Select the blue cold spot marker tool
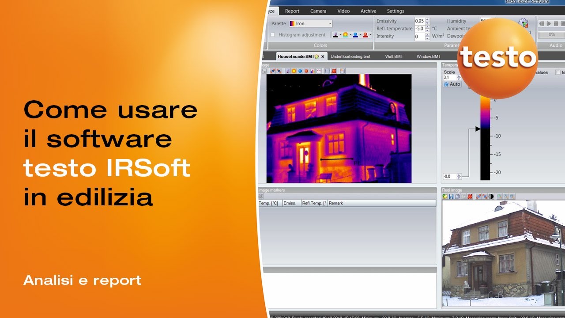The height and width of the screenshot is (318, 565). [300, 71]
